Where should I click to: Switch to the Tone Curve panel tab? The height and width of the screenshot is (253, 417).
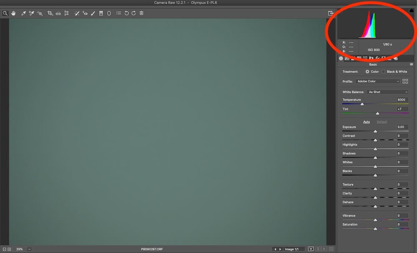coord(347,58)
